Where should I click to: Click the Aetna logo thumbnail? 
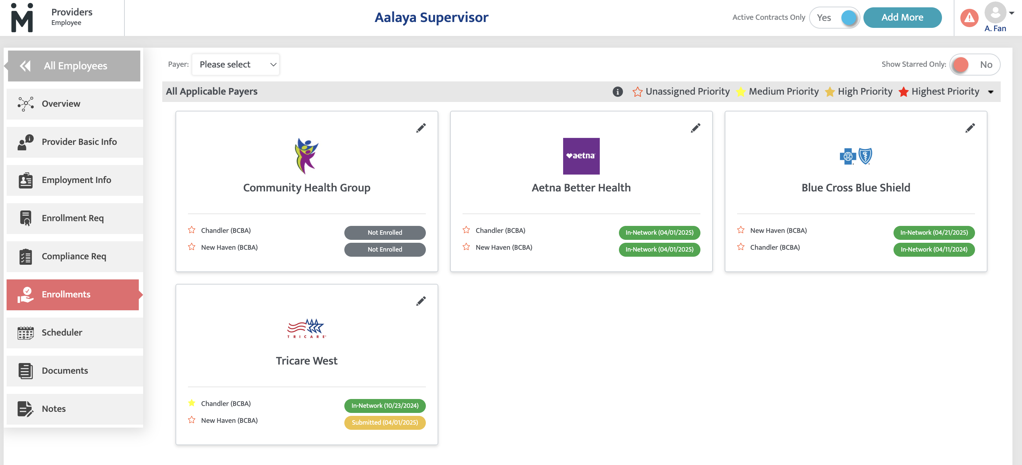click(x=581, y=156)
